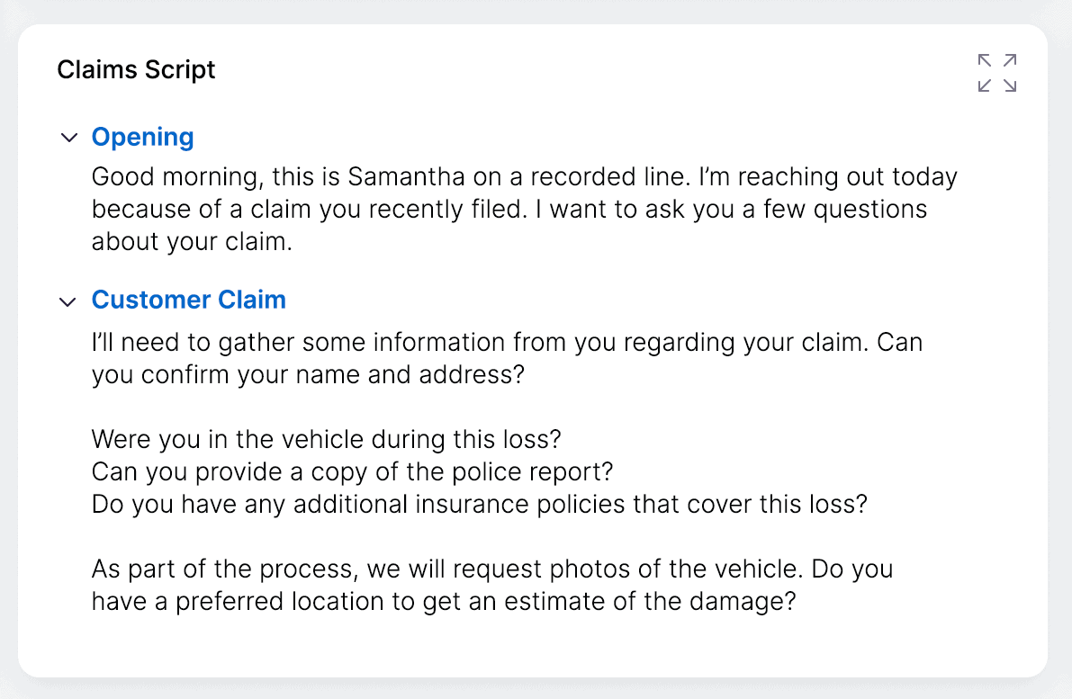Expand the Claims Script panel to fullscreen
Viewport: 1072px width, 699px height.
pyautogui.click(x=996, y=73)
